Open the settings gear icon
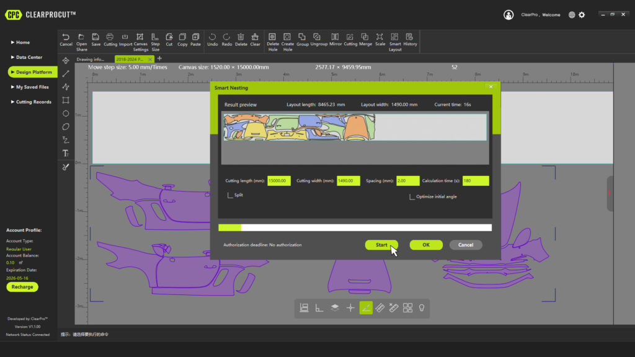This screenshot has width=635, height=357. [x=582, y=15]
